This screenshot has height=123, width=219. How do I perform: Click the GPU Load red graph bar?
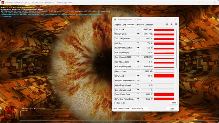click(164, 76)
